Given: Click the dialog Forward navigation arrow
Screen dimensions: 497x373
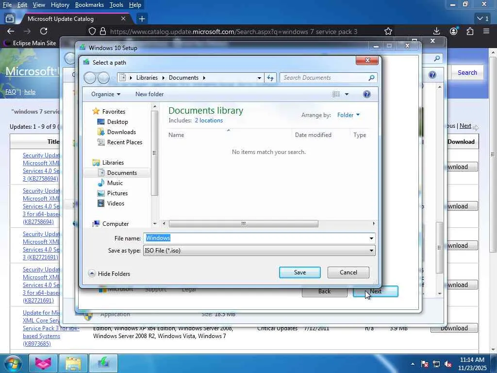Looking at the screenshot, I should click(103, 78).
